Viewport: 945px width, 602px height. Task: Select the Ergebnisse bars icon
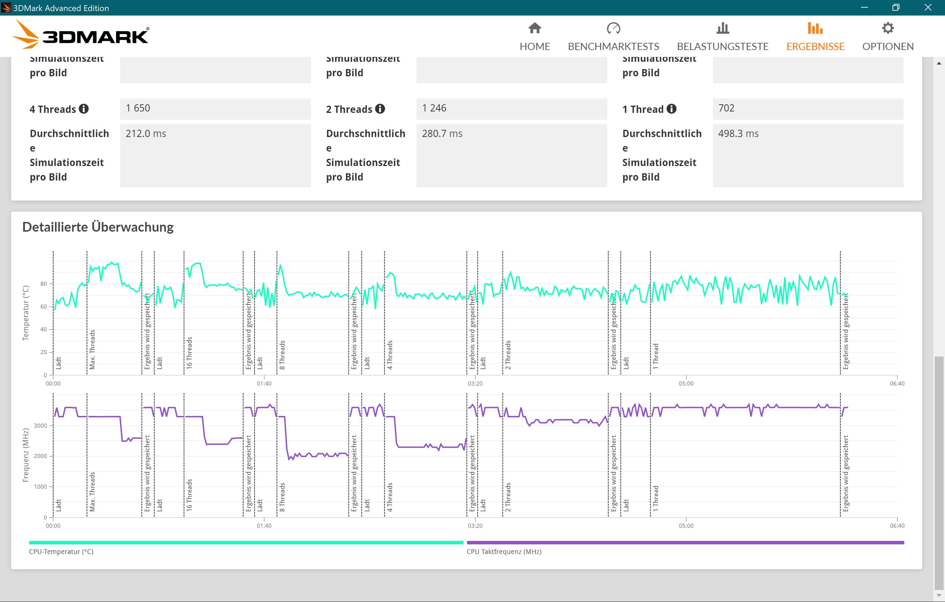(x=815, y=28)
